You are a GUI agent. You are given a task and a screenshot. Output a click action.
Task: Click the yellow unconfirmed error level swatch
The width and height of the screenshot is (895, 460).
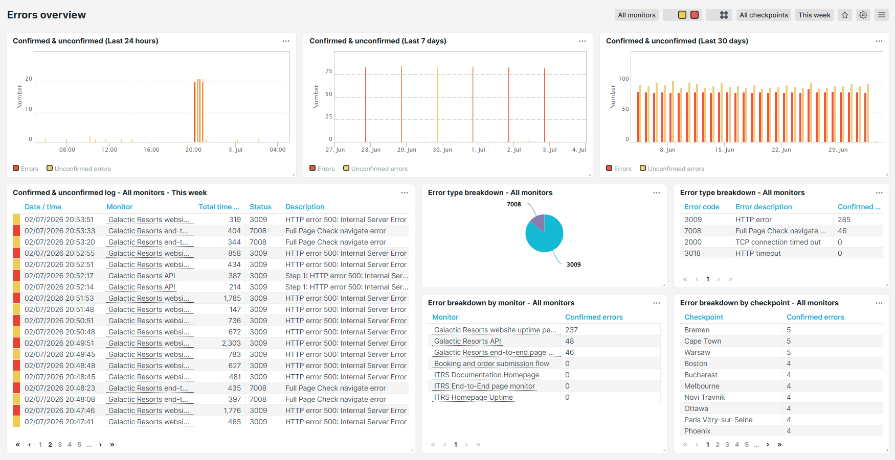click(x=682, y=15)
